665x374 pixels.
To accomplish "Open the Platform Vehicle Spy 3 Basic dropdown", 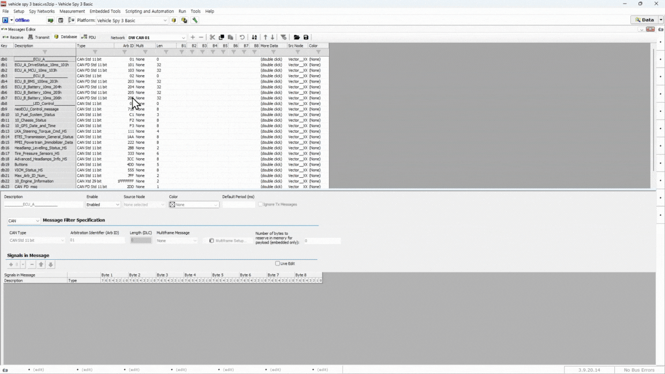I will coord(165,20).
